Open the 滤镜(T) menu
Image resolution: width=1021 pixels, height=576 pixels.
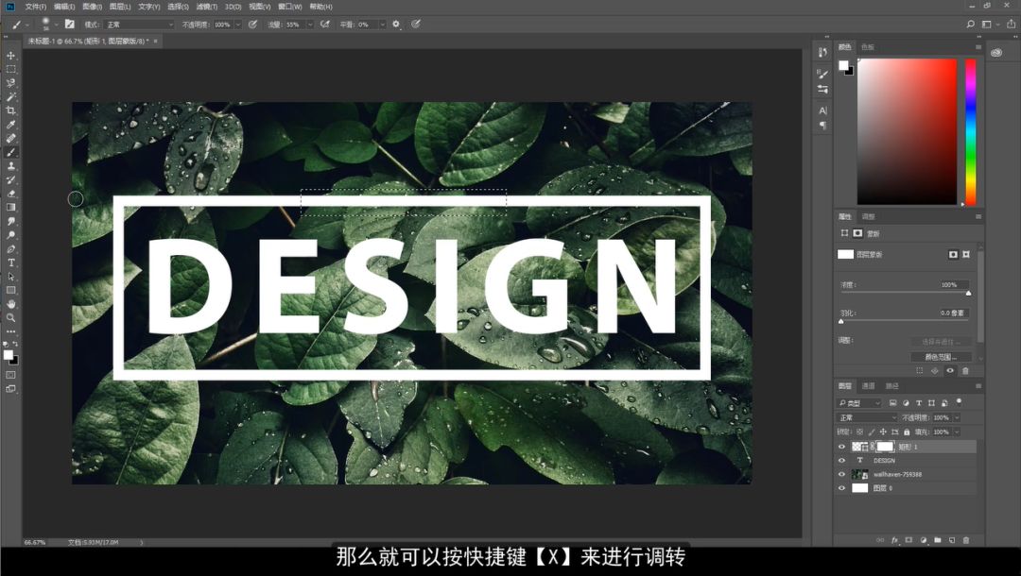point(207,7)
